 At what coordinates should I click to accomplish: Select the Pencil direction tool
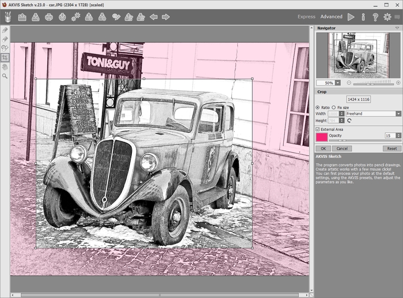click(5, 30)
